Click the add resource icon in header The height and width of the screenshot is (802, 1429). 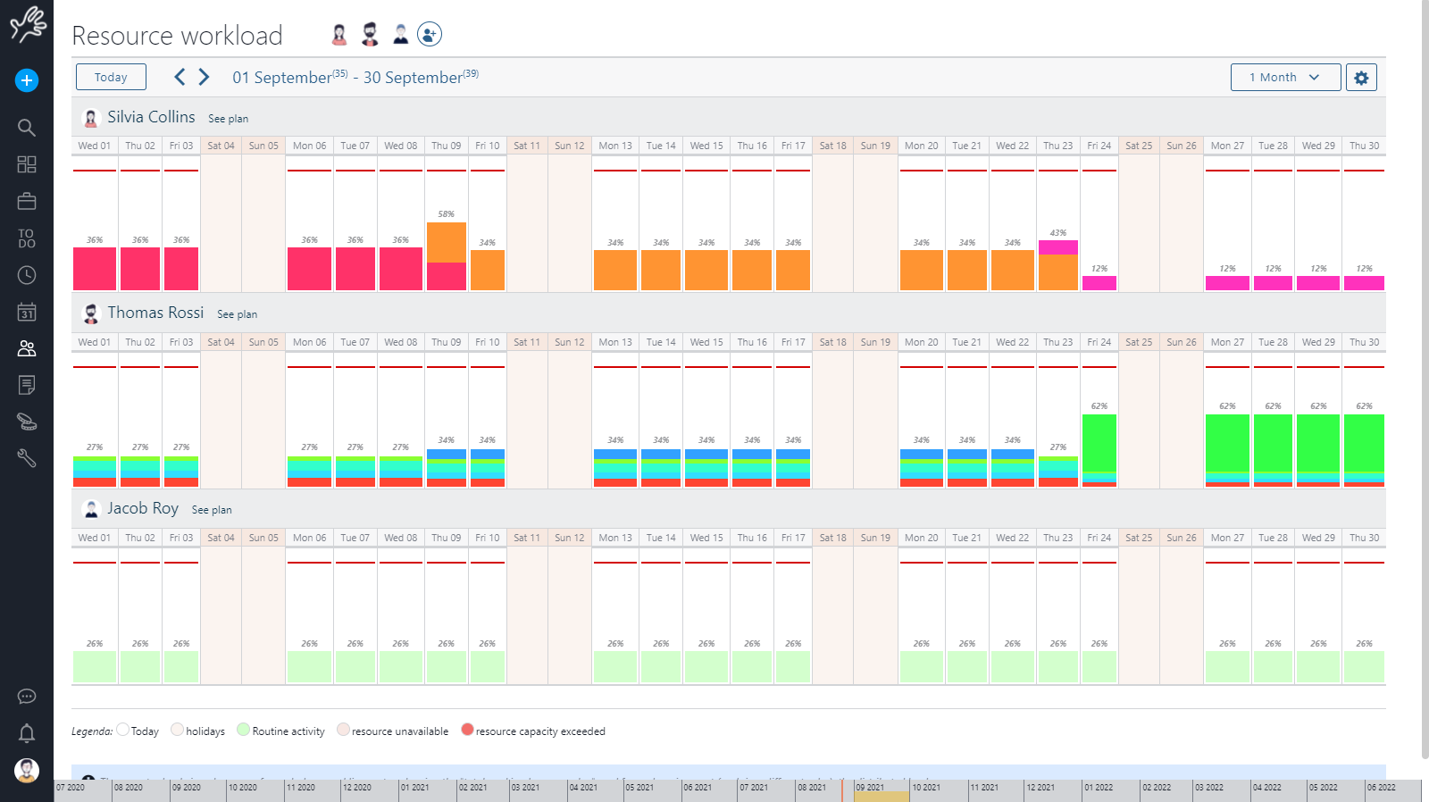430,34
